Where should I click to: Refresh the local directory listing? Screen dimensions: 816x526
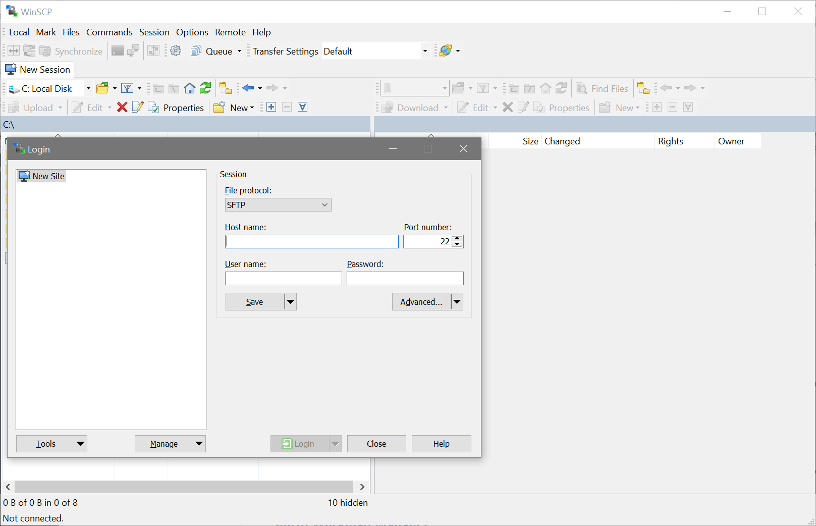[205, 89]
